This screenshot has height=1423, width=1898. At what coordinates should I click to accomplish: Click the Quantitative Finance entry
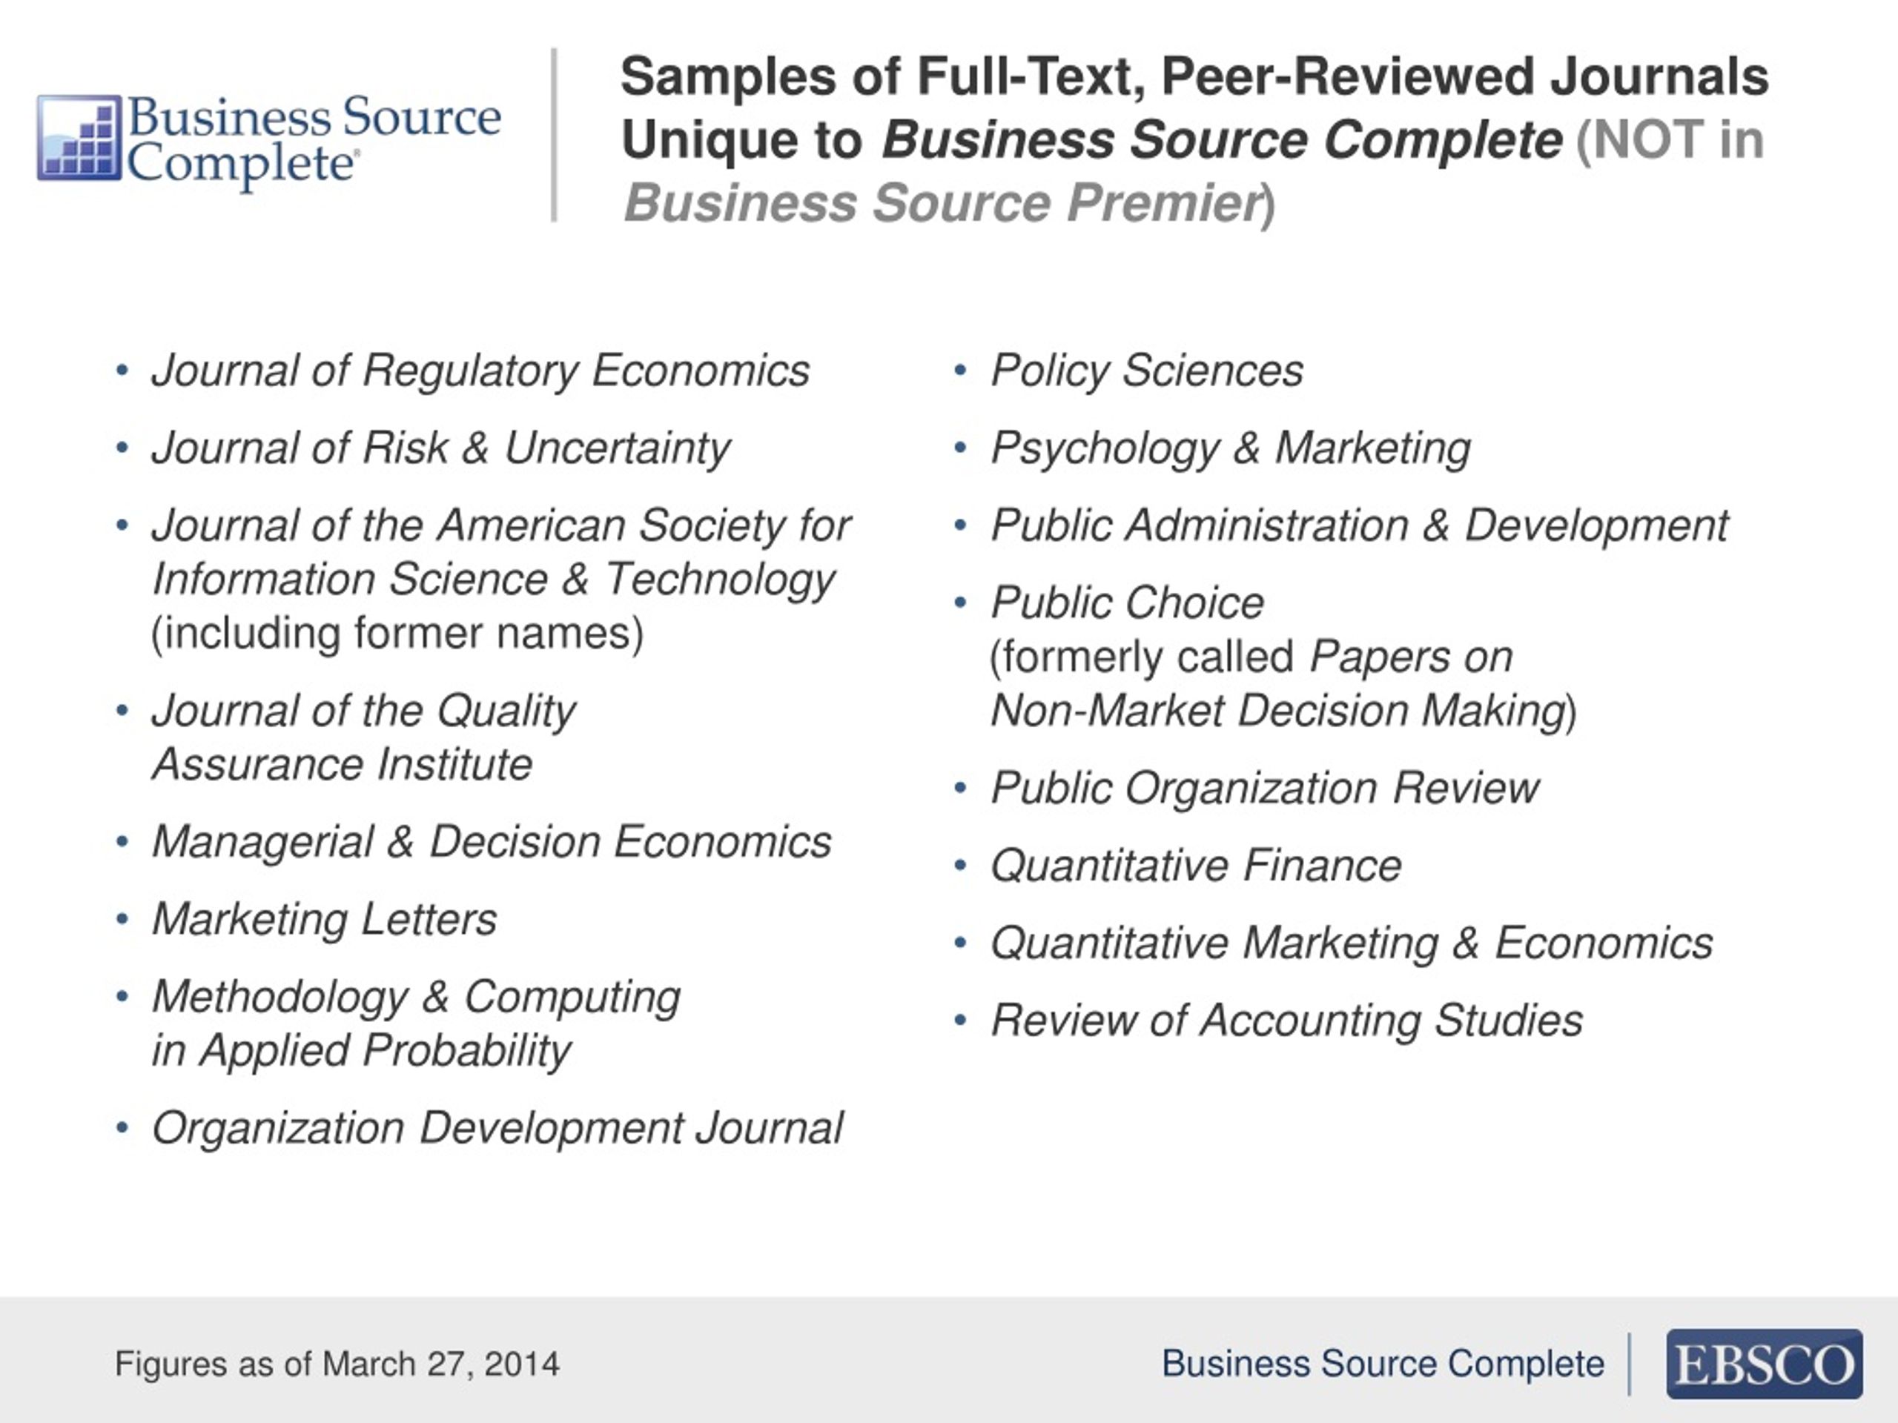(1195, 866)
